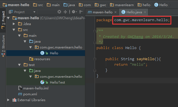
Task: Select the HelloTest class in project tree
Action: (45, 82)
